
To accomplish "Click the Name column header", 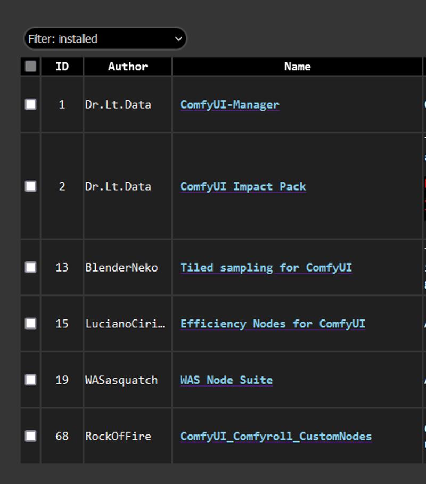I will coord(297,67).
